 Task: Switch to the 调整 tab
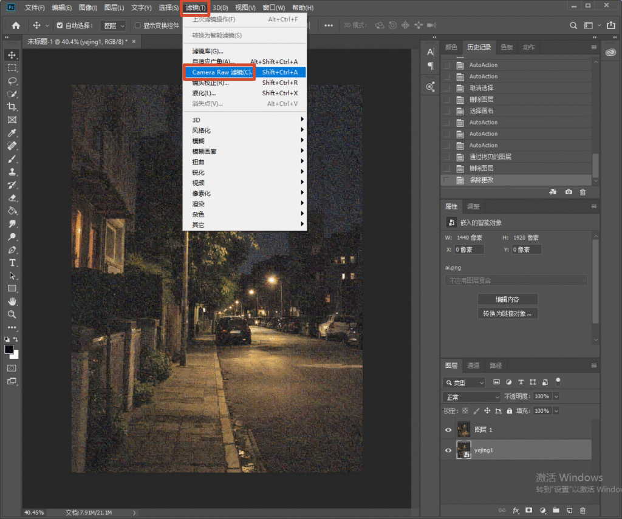(x=473, y=206)
